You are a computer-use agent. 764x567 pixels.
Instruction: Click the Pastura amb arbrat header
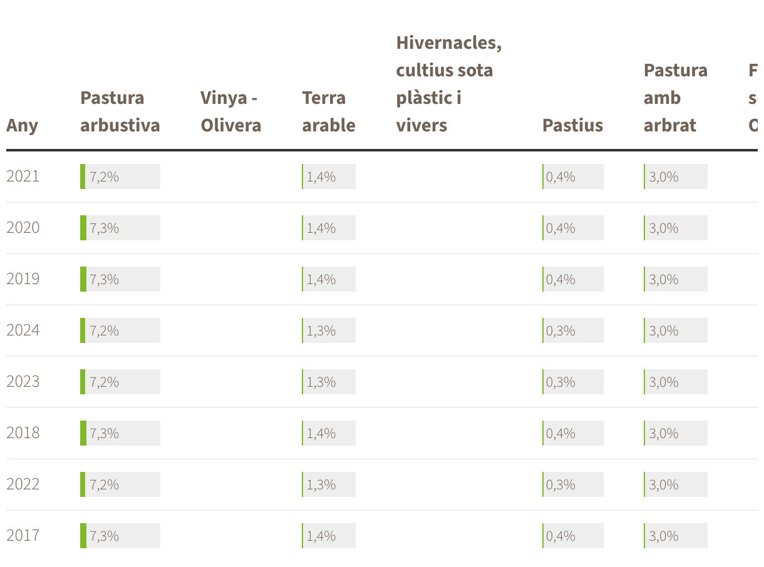coord(676,98)
